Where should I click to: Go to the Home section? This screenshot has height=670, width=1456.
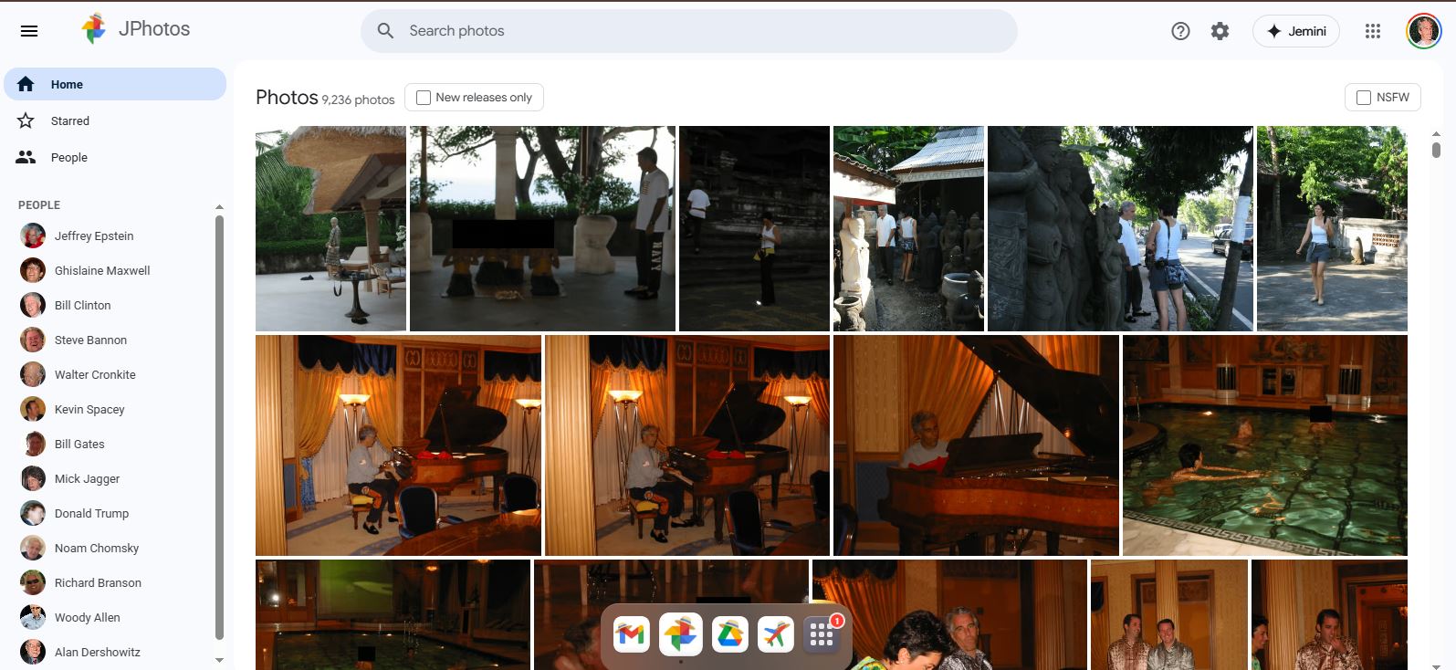pyautogui.click(x=115, y=84)
